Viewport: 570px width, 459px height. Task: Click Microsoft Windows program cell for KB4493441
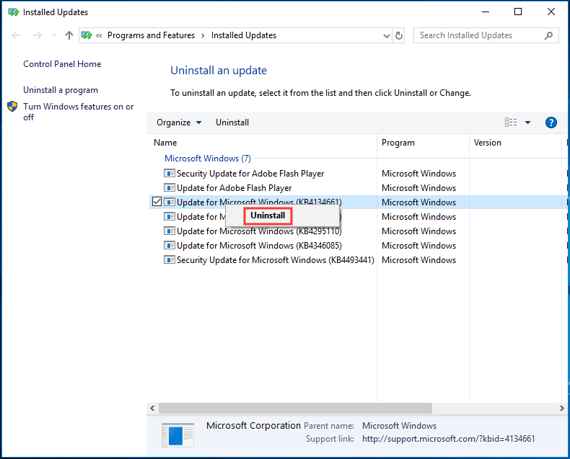pos(418,260)
